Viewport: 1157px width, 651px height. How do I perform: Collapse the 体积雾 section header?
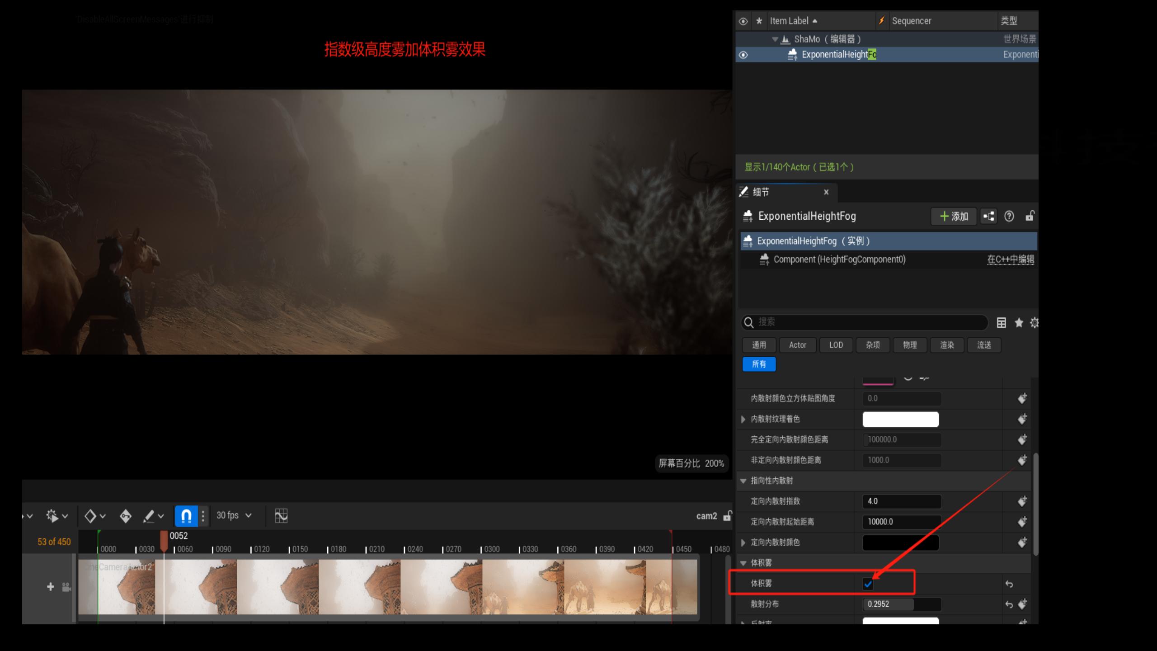coord(743,563)
